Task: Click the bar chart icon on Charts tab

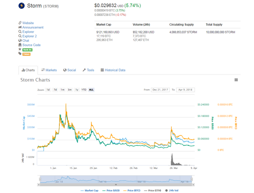Action: (x=23, y=70)
